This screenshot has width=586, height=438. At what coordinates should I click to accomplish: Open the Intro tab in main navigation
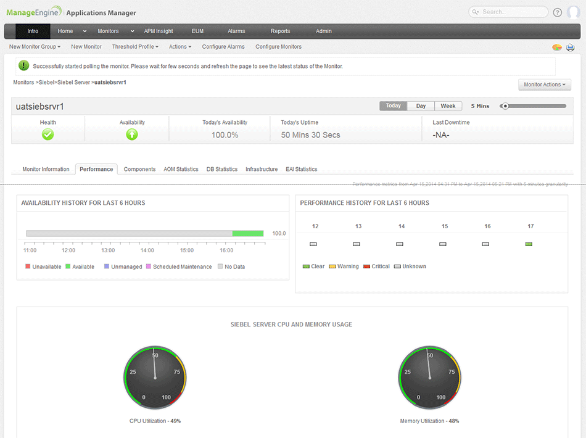tap(33, 31)
